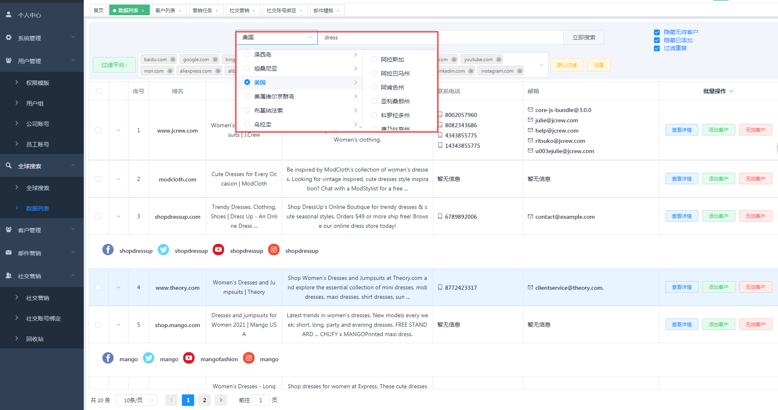
Task: Check the select-all checkbox in table header
Action: point(99,91)
